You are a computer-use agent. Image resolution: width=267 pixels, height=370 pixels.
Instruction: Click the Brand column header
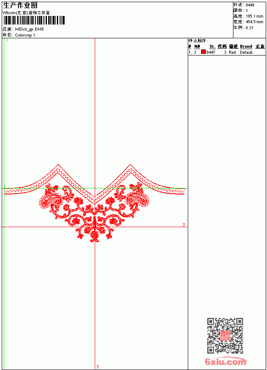(x=246, y=46)
